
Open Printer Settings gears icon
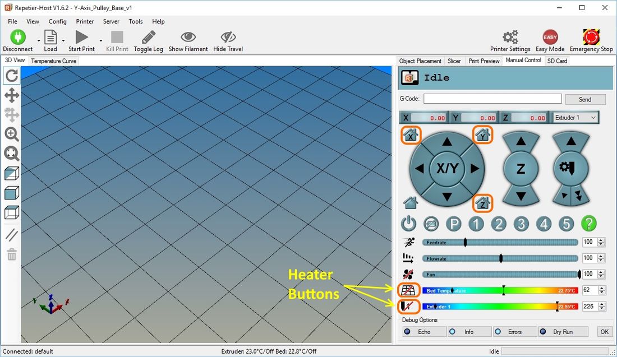tap(510, 38)
